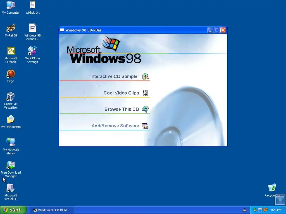Click the 4:23 PM clock

pos(276,210)
